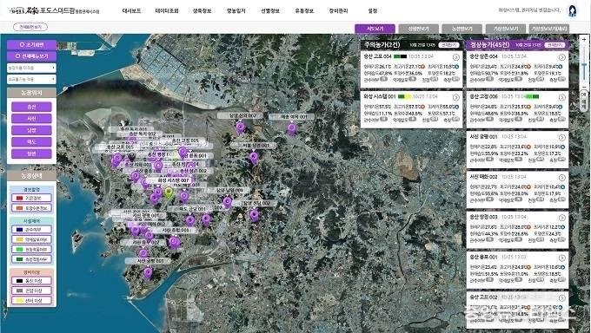This screenshot has width=591, height=333.
Task: Toggle the red 기온경보 alert filter
Action: [31, 198]
